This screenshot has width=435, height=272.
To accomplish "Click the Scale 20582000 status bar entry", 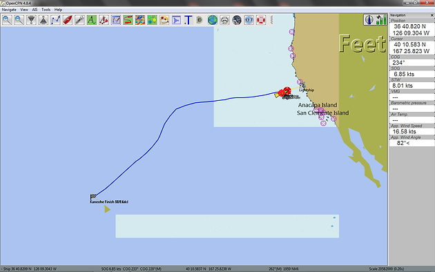I will pyautogui.click(x=387, y=269).
